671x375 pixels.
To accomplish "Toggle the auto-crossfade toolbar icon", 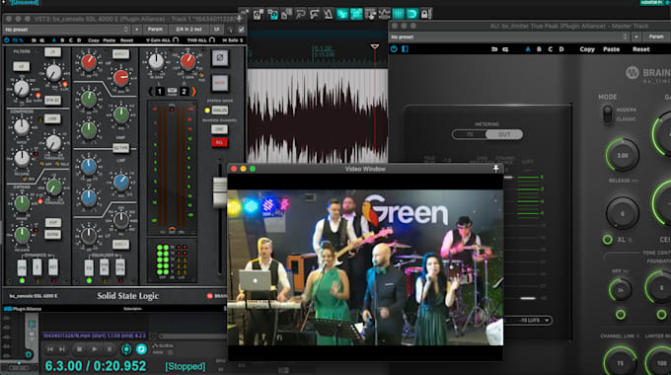I will click(x=342, y=14).
